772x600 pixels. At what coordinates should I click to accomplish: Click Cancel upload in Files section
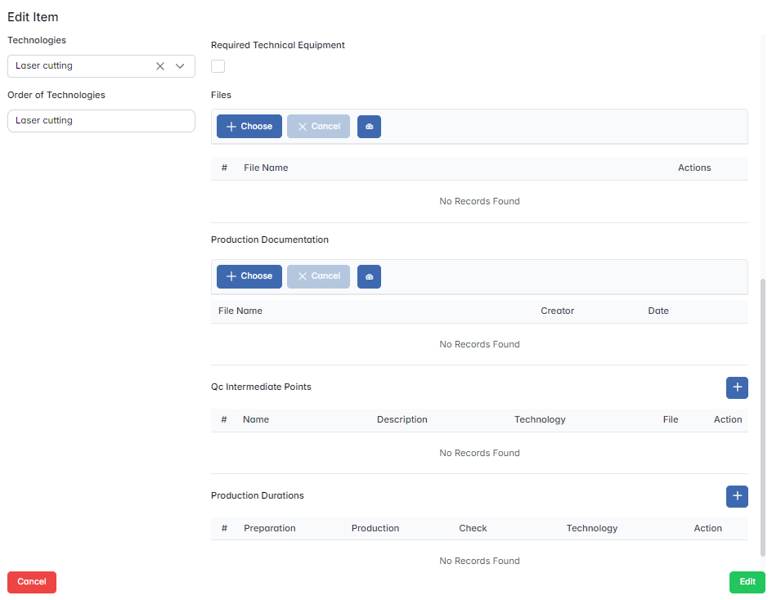[x=318, y=127]
